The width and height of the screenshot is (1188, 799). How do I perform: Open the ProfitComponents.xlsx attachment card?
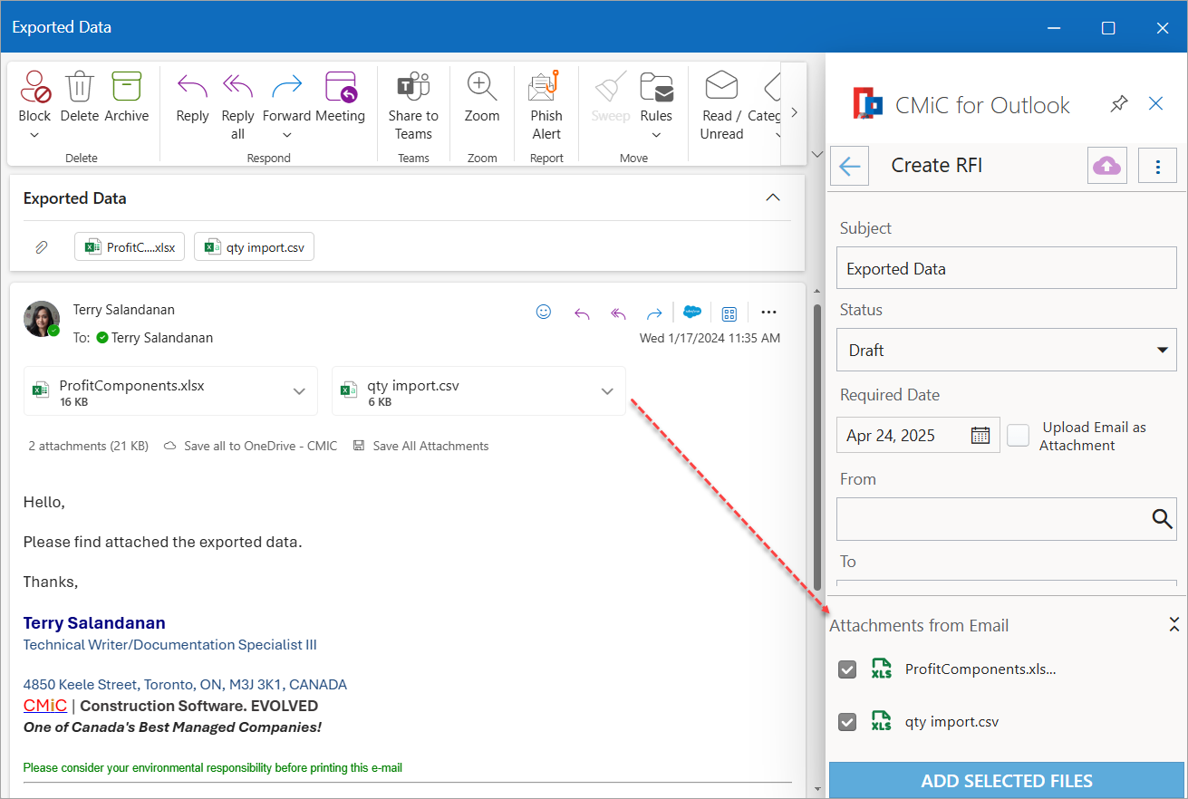tap(170, 391)
